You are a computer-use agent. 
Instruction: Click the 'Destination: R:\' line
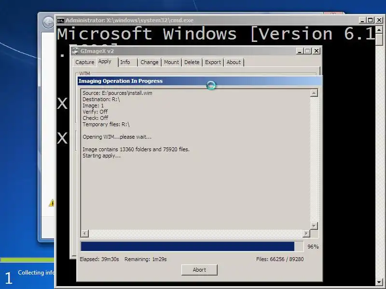101,100
